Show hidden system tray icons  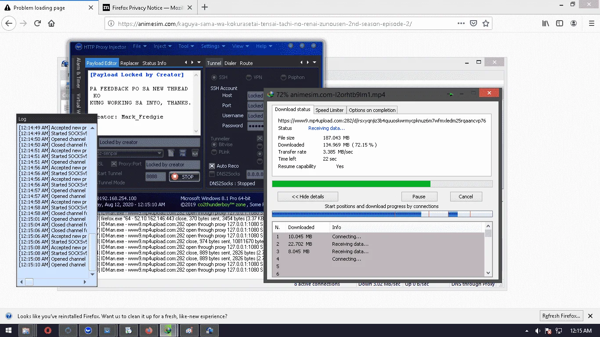pos(527,331)
